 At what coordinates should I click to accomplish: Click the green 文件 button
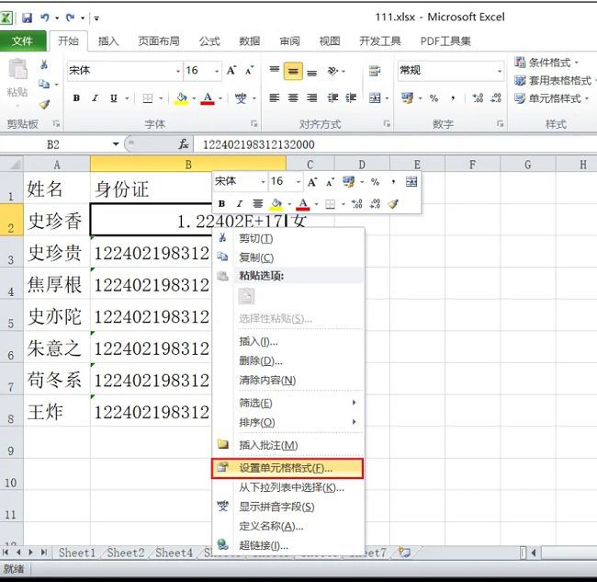(x=23, y=41)
